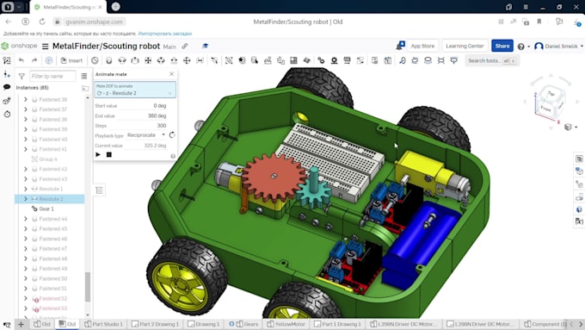Image resolution: width=585 pixels, height=330 pixels.
Task: Switch instance list view mode icon
Action: (84, 76)
